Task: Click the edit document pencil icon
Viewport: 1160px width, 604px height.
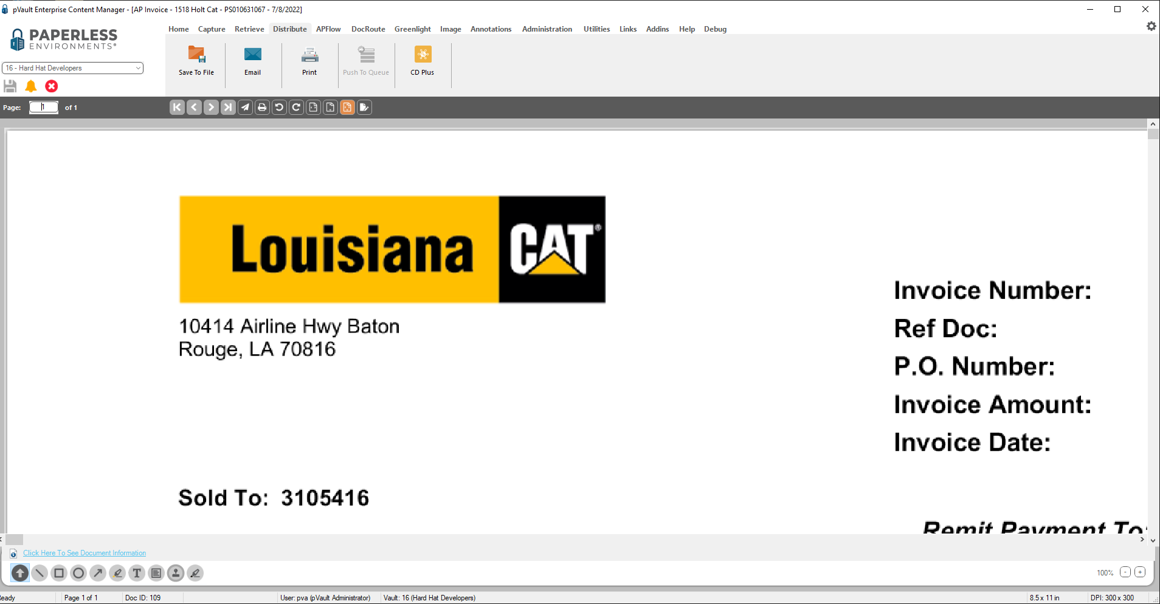Action: pos(364,108)
